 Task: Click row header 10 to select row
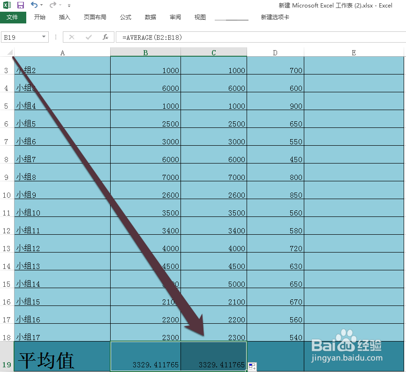[6, 194]
